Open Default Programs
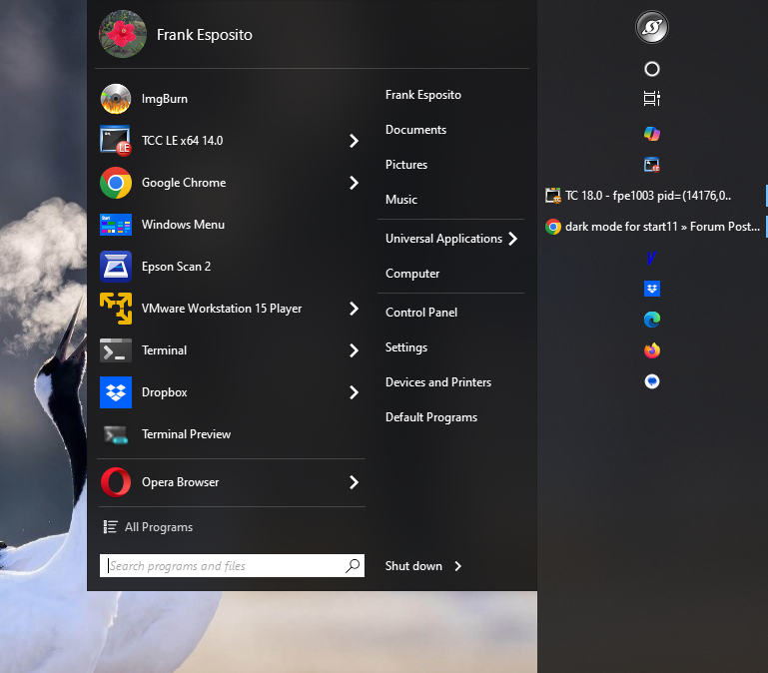 431,417
